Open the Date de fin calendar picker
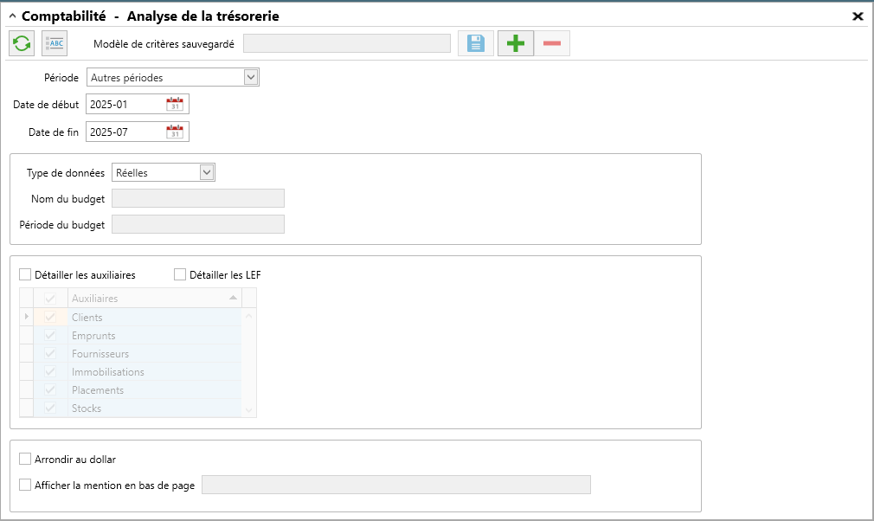Viewport: 874px width, 521px height. 175,132
